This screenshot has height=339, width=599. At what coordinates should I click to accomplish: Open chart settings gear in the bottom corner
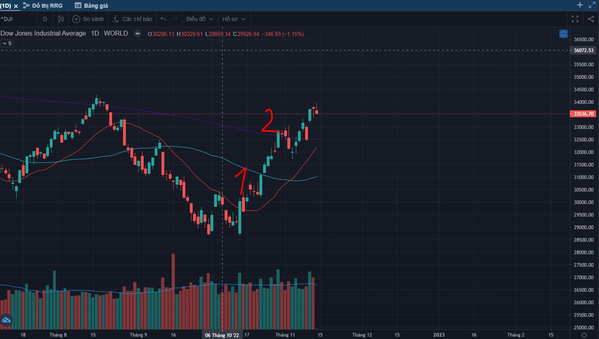[584, 335]
